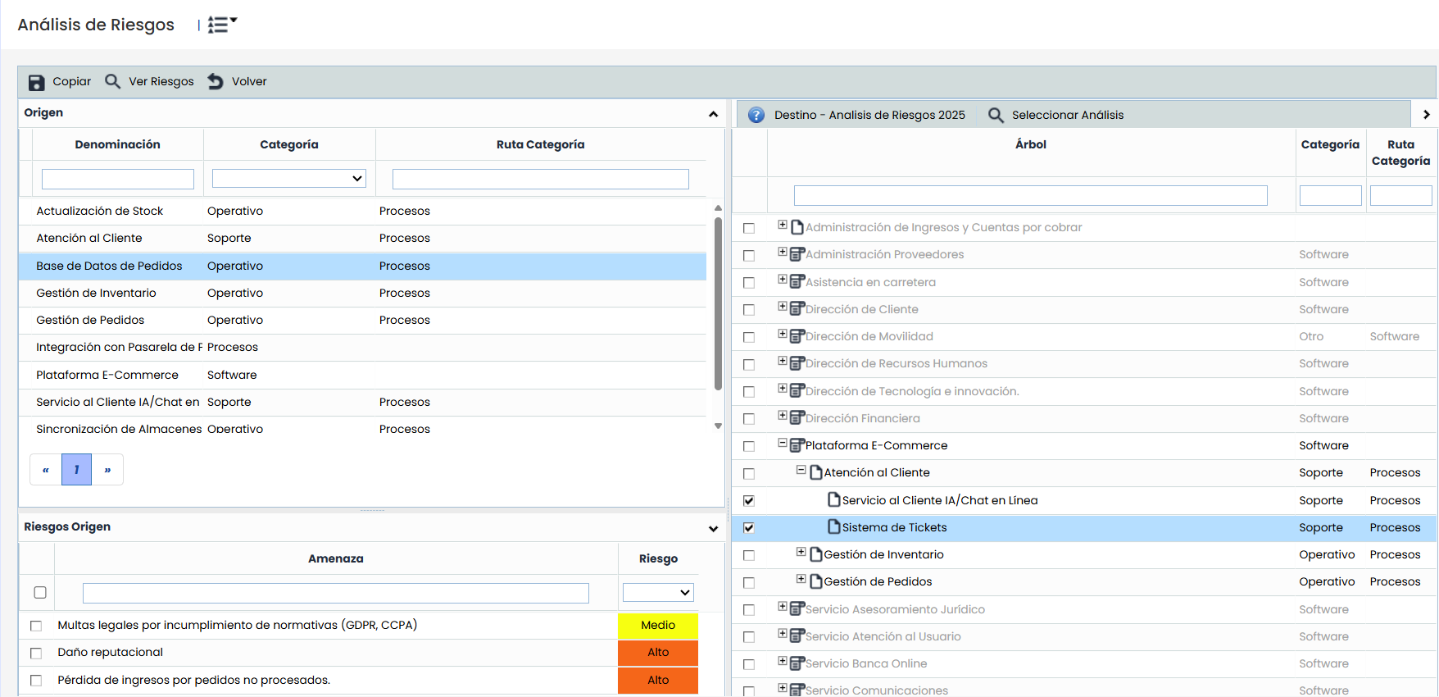Image resolution: width=1439 pixels, height=697 pixels.
Task: Click the Copiar save icon
Action: click(x=36, y=82)
